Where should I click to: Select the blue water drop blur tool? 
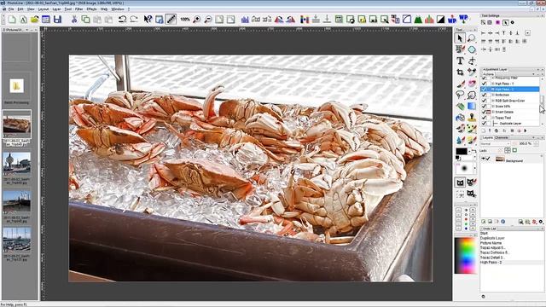pyautogui.click(x=461, y=140)
